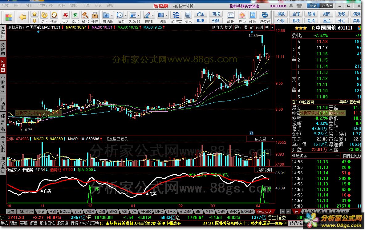Click the yellow down arrow icon
This screenshot has height=230, width=365.
[x=34, y=20]
